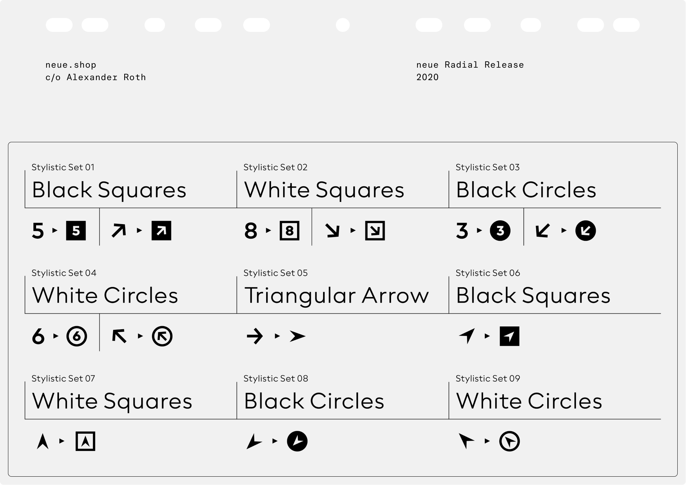Viewport: 686px width, 485px height.
Task: Select the Stylistic Set 01 label
Action: pos(63,167)
